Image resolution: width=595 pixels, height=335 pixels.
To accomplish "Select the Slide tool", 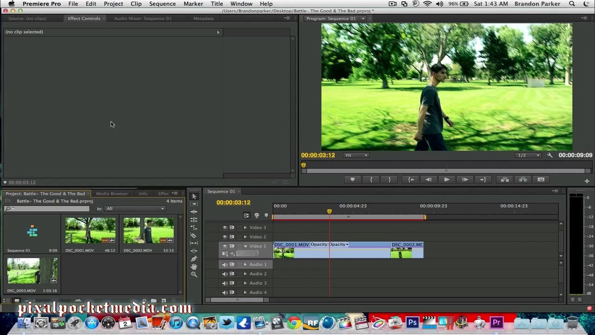I will [194, 251].
